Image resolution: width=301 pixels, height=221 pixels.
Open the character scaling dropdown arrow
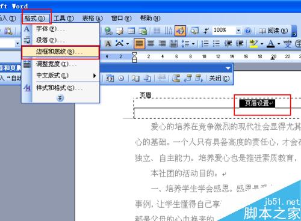(x=128, y=43)
